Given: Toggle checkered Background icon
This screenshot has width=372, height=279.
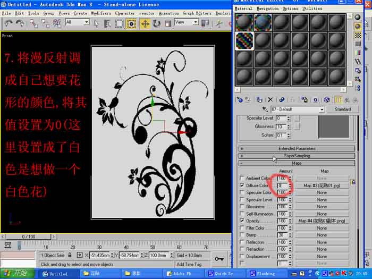Looking at the screenshot, I should point(358,36).
